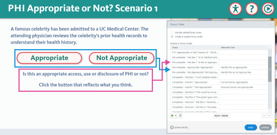Click the replay circular arrow icon
277x135 pixels.
(268, 9)
